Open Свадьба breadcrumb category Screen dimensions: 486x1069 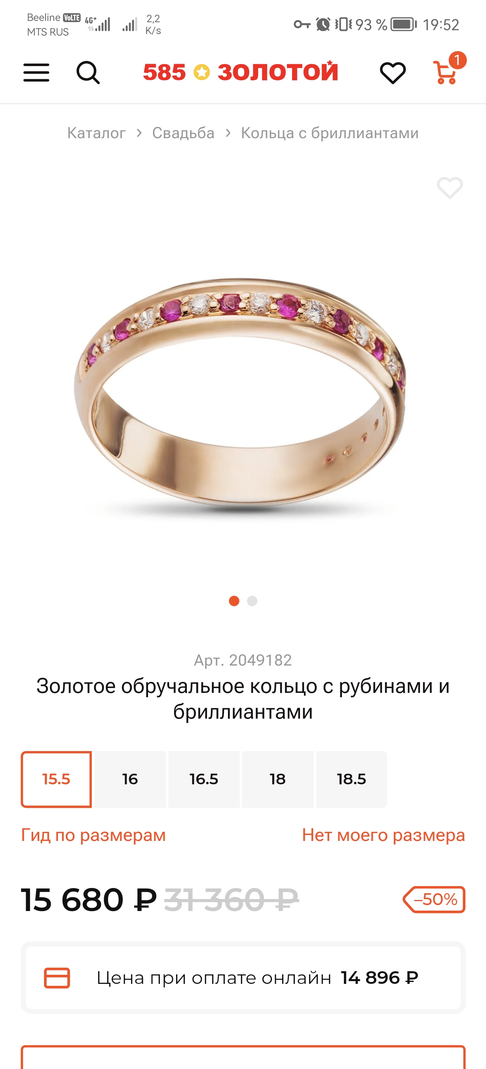[183, 133]
